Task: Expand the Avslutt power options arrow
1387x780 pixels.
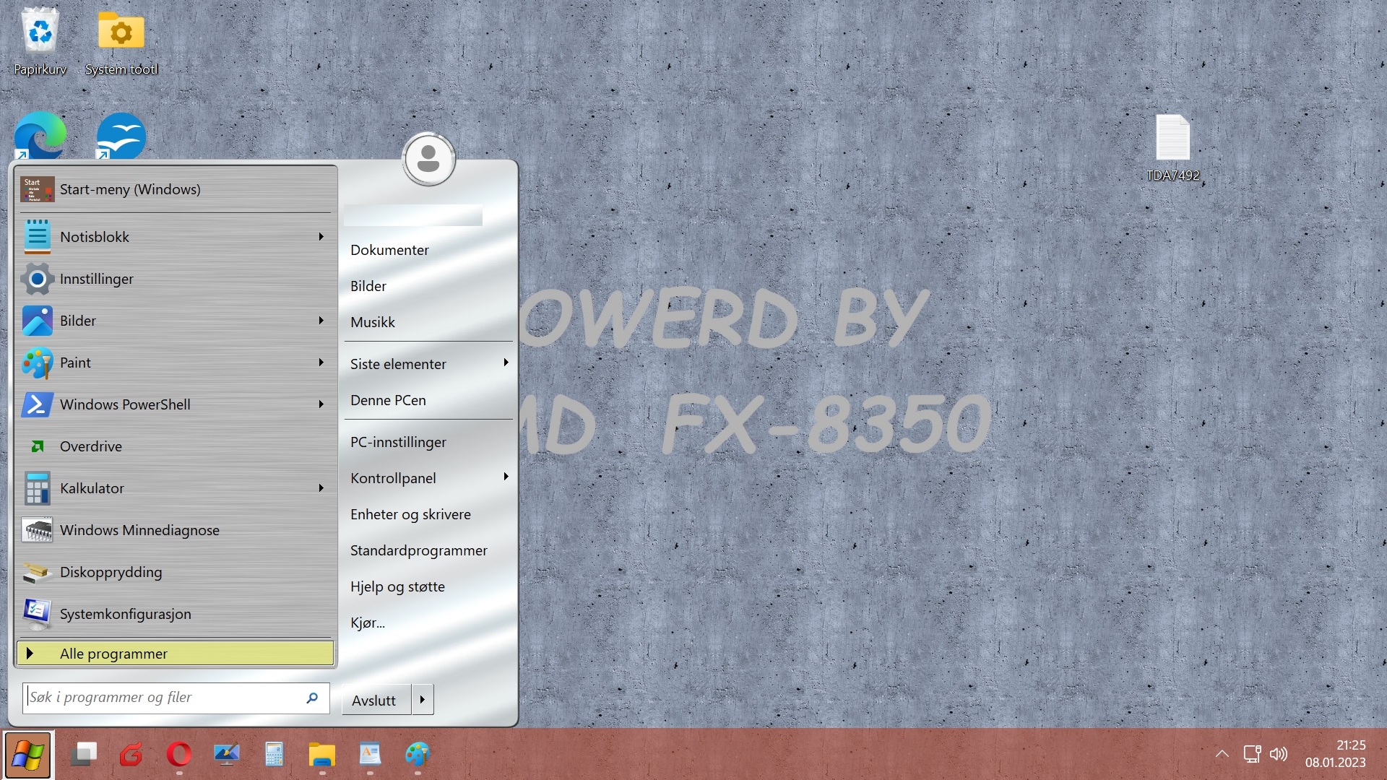Action: click(x=422, y=699)
